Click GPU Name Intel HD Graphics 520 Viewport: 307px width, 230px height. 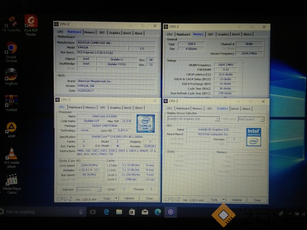(x=213, y=129)
